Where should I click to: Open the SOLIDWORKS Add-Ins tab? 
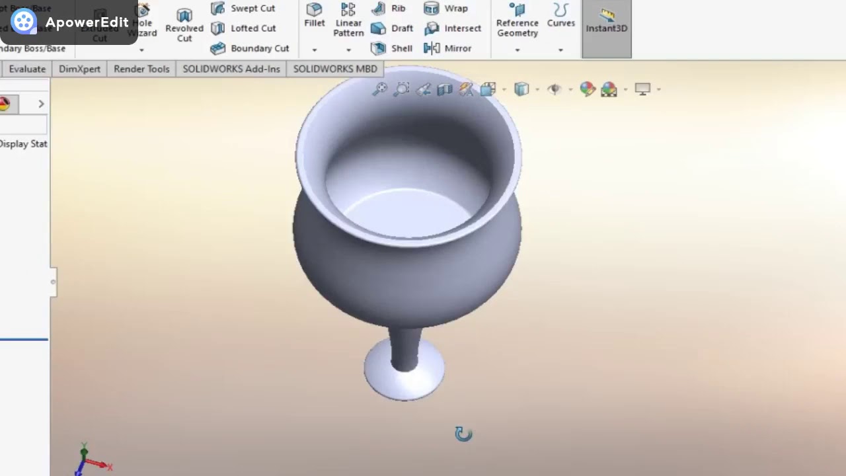point(231,69)
